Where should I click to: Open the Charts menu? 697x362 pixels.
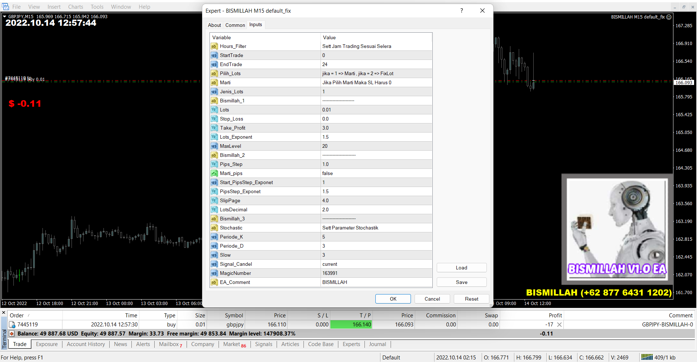tap(76, 7)
